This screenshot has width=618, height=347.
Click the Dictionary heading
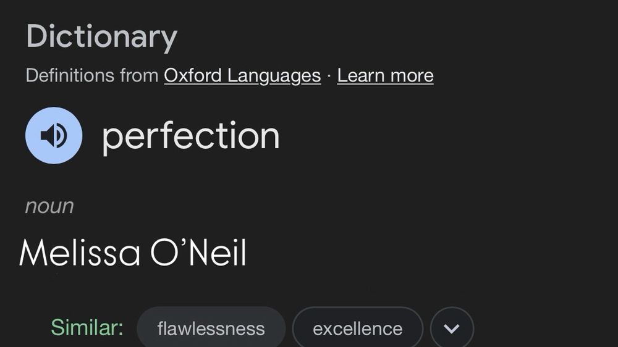(102, 36)
